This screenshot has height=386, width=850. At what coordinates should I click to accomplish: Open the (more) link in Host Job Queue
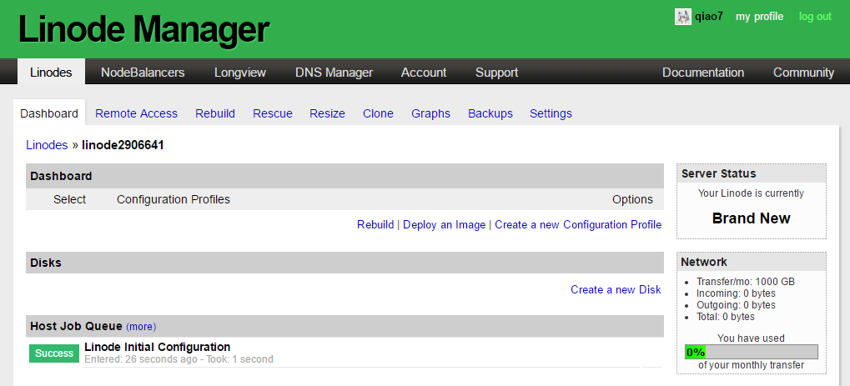(141, 326)
